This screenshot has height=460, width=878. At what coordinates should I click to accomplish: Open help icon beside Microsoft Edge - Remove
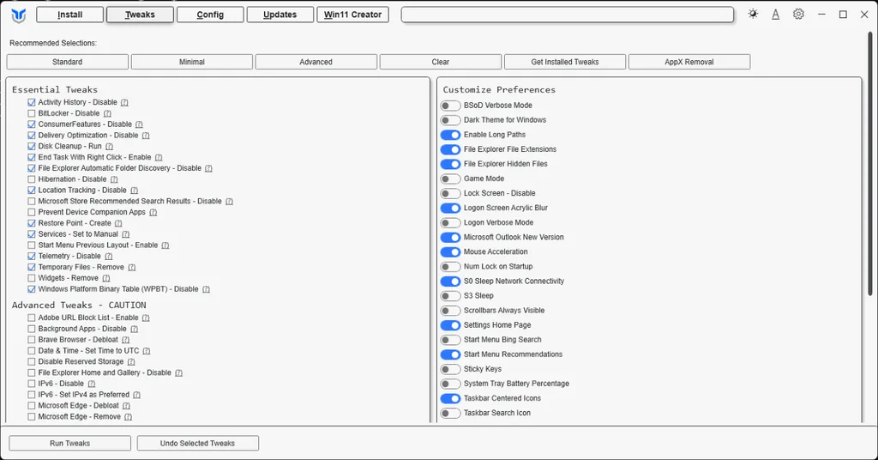pos(129,417)
